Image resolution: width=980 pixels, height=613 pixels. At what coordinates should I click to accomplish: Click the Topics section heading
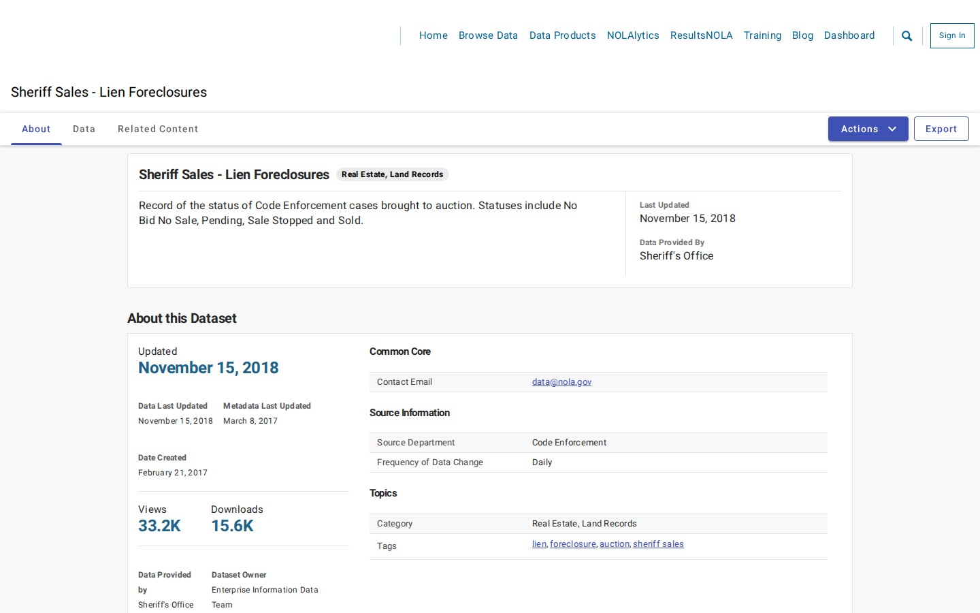[383, 493]
